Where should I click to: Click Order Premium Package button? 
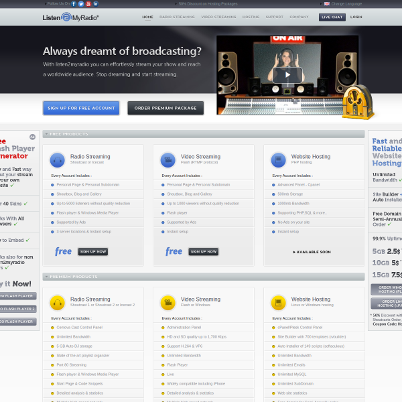pyautogui.click(x=165, y=108)
